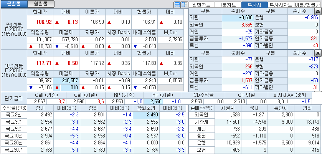Switch to the 원월물 tab
This screenshot has width=322, height=154.
[x=41, y=4]
